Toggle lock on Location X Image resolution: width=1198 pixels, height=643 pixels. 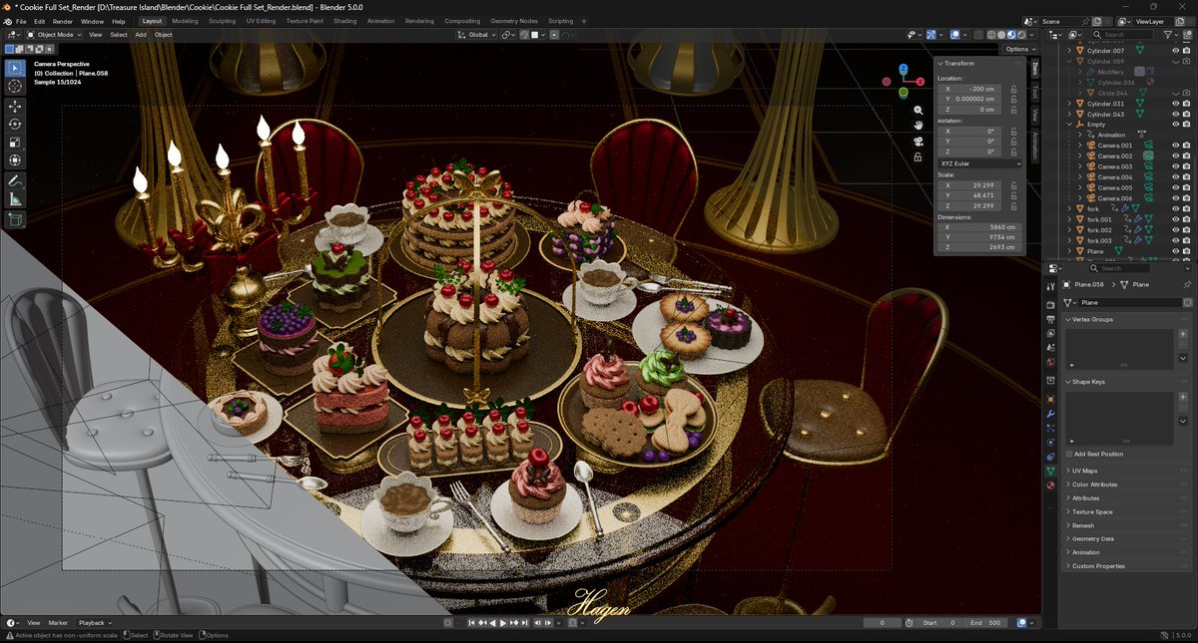pos(1014,89)
